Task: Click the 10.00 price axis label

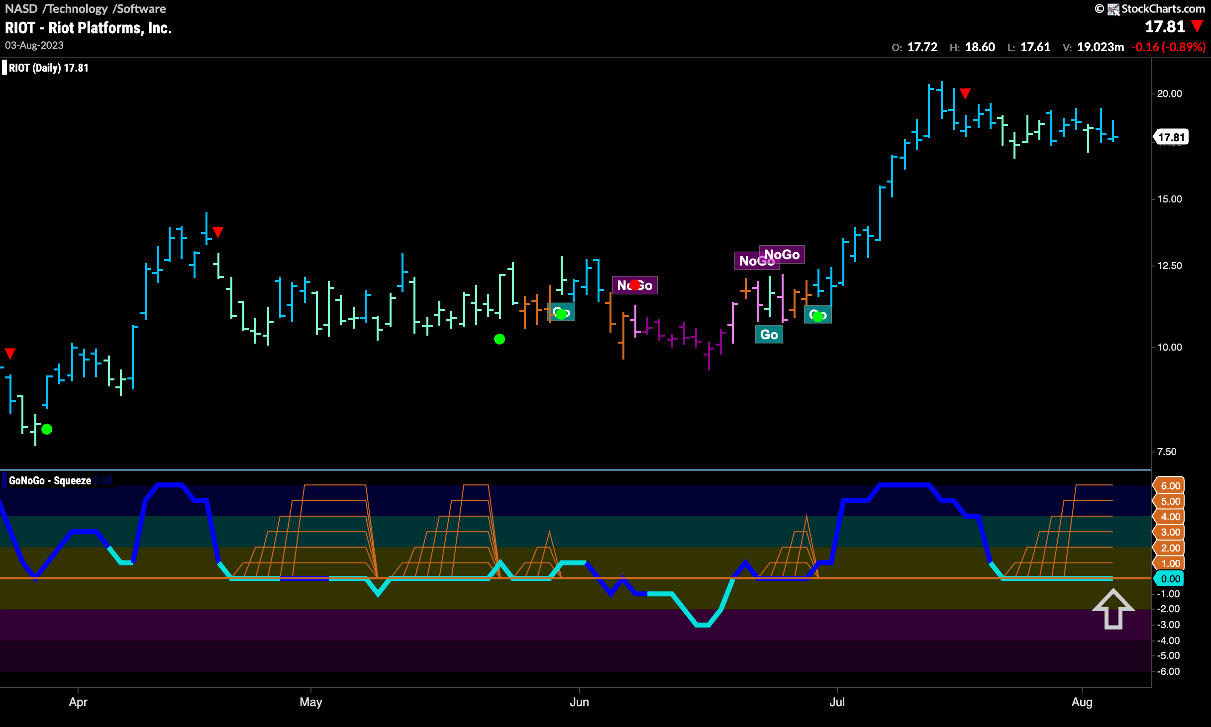Action: click(x=1169, y=348)
